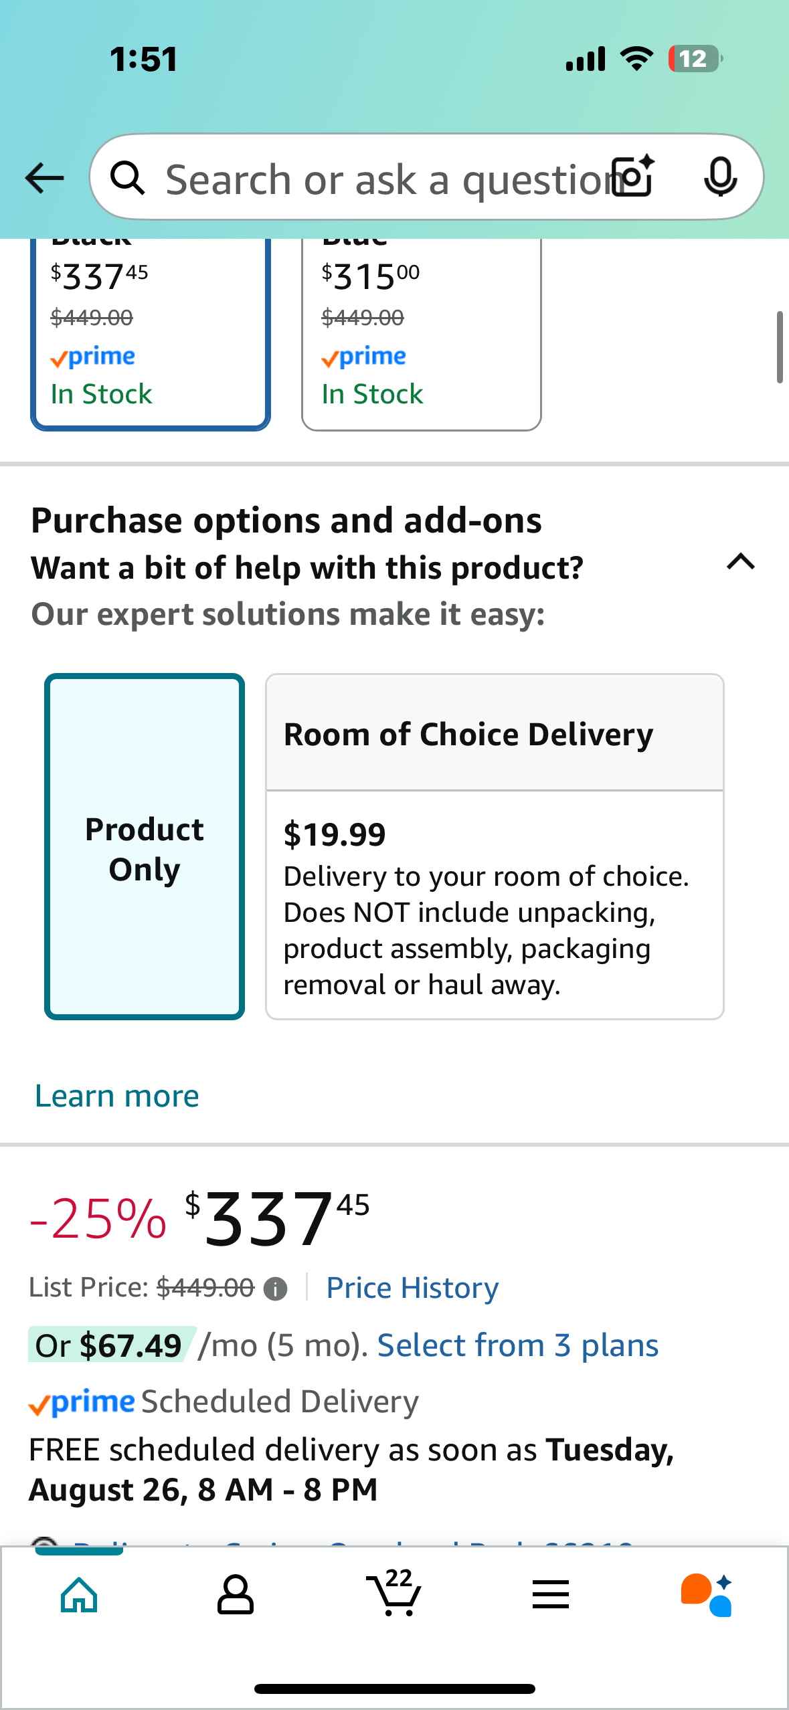The width and height of the screenshot is (789, 1710).
Task: Open camera lens search icon
Action: 634,177
